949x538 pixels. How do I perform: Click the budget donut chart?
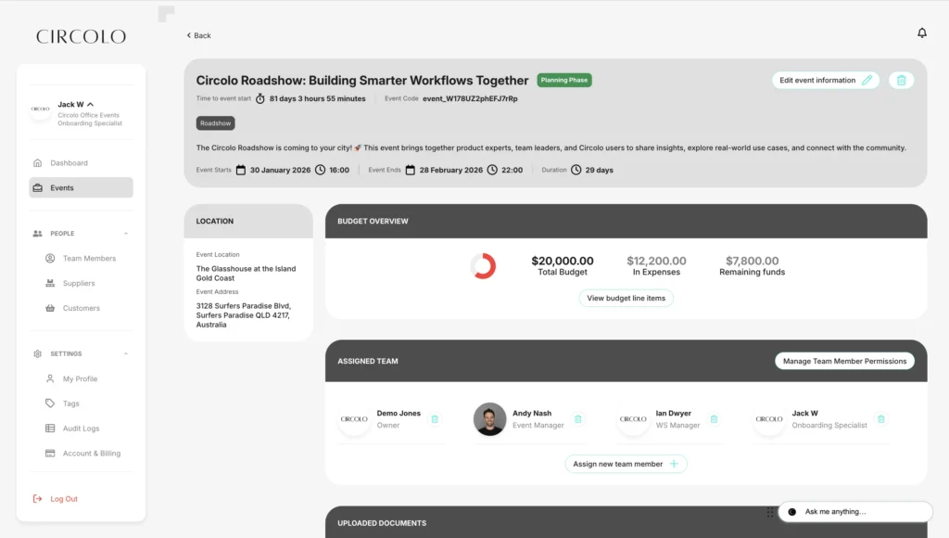tap(483, 266)
